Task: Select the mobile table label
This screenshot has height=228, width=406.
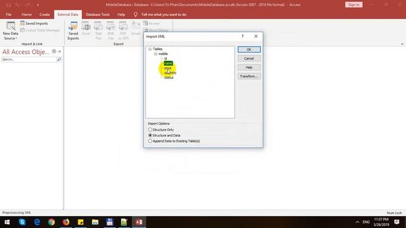Action: click(163, 54)
